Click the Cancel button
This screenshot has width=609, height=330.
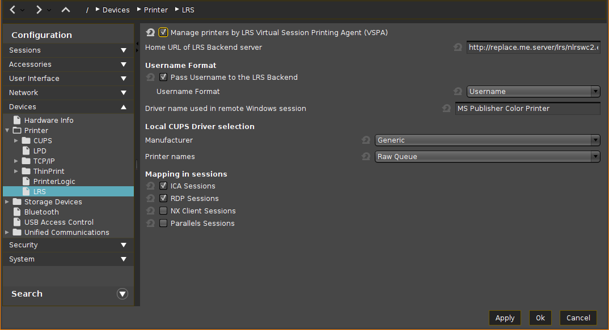click(x=578, y=318)
